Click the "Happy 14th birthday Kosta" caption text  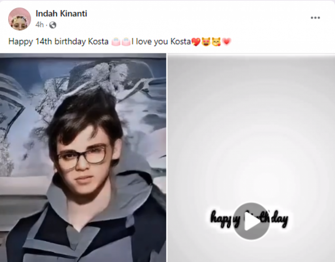pos(58,41)
